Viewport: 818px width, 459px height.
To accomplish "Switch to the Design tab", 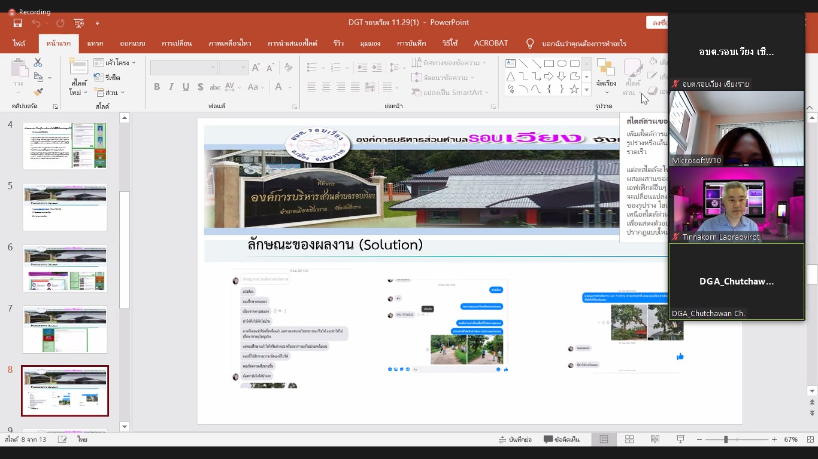I will tap(132, 44).
